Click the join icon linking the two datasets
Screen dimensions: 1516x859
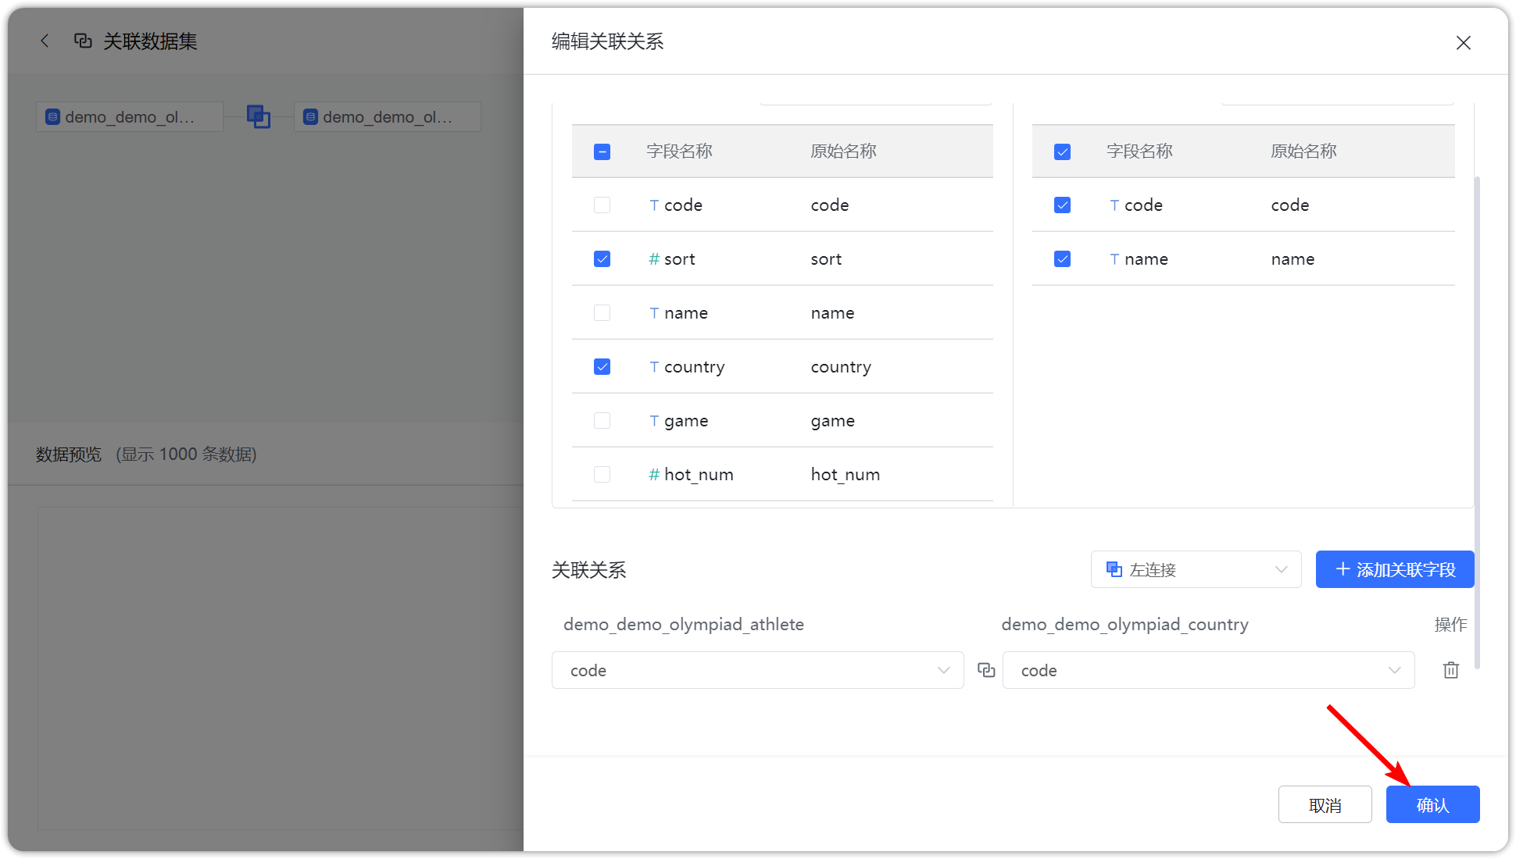point(259,116)
